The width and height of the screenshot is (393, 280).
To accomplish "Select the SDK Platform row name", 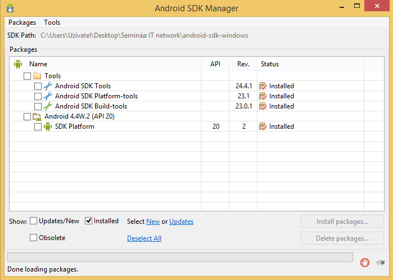I will point(75,127).
